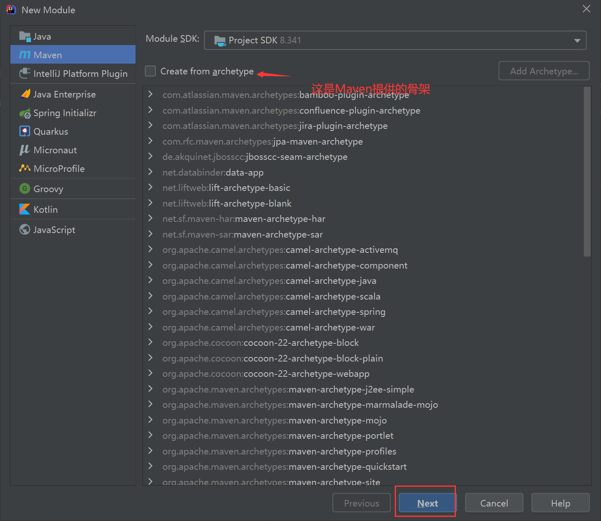Select the cocoon-22-archetype-block row
601x521 pixels.
tap(363, 343)
